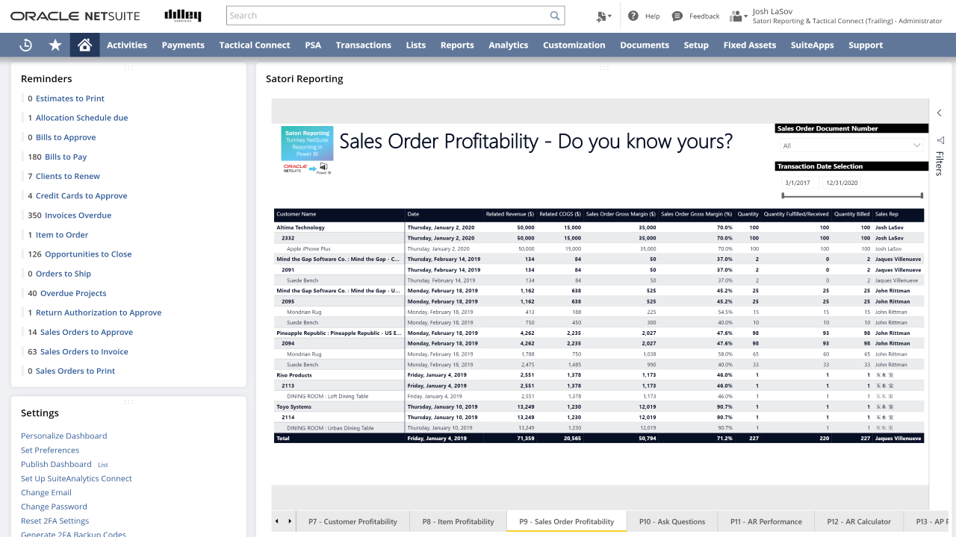
Task: Click the Satori Reporting logo tile
Action: pyautogui.click(x=307, y=143)
